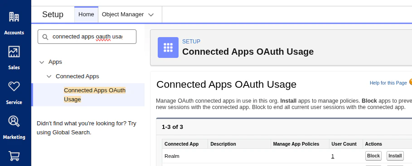Click the Actions column header
The height and width of the screenshot is (166, 412).
(x=387, y=144)
